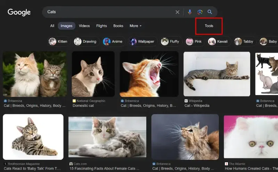Screen dimensions: 278x172
Task: Click the Google logo
Action: coord(19,12)
